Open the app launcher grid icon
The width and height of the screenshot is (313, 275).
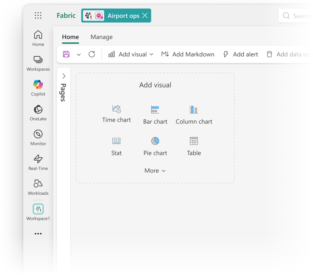[38, 15]
